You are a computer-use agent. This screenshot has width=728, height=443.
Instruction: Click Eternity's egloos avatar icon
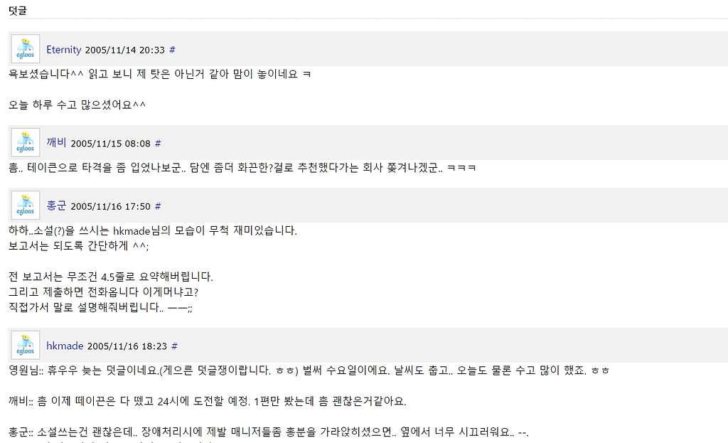click(26, 49)
